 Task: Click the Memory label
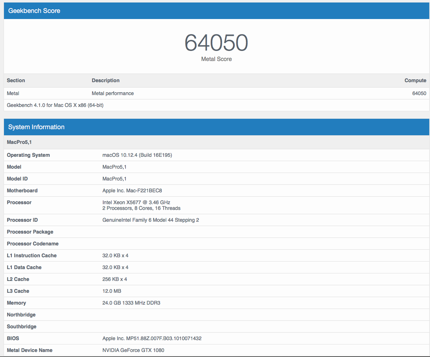coord(17,303)
